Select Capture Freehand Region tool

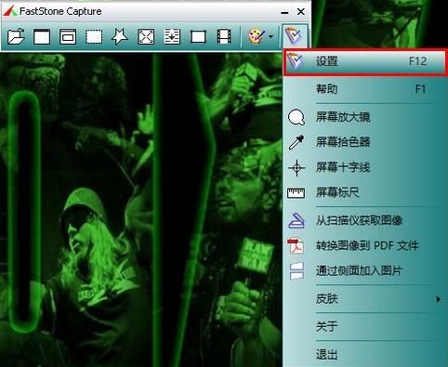coord(120,37)
